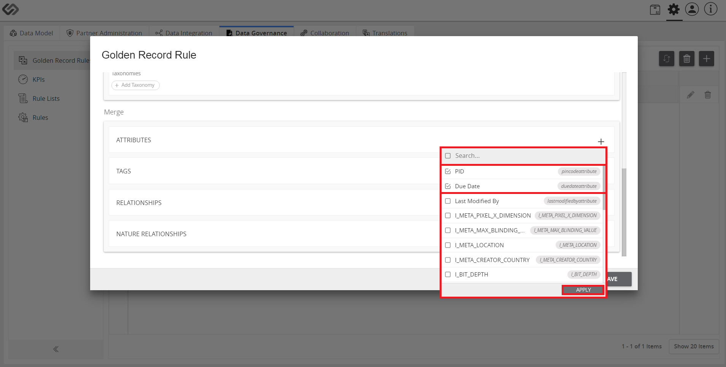
Task: Check the I_META_PIXEL_X_DIMENSION checkbox
Action: pos(448,216)
